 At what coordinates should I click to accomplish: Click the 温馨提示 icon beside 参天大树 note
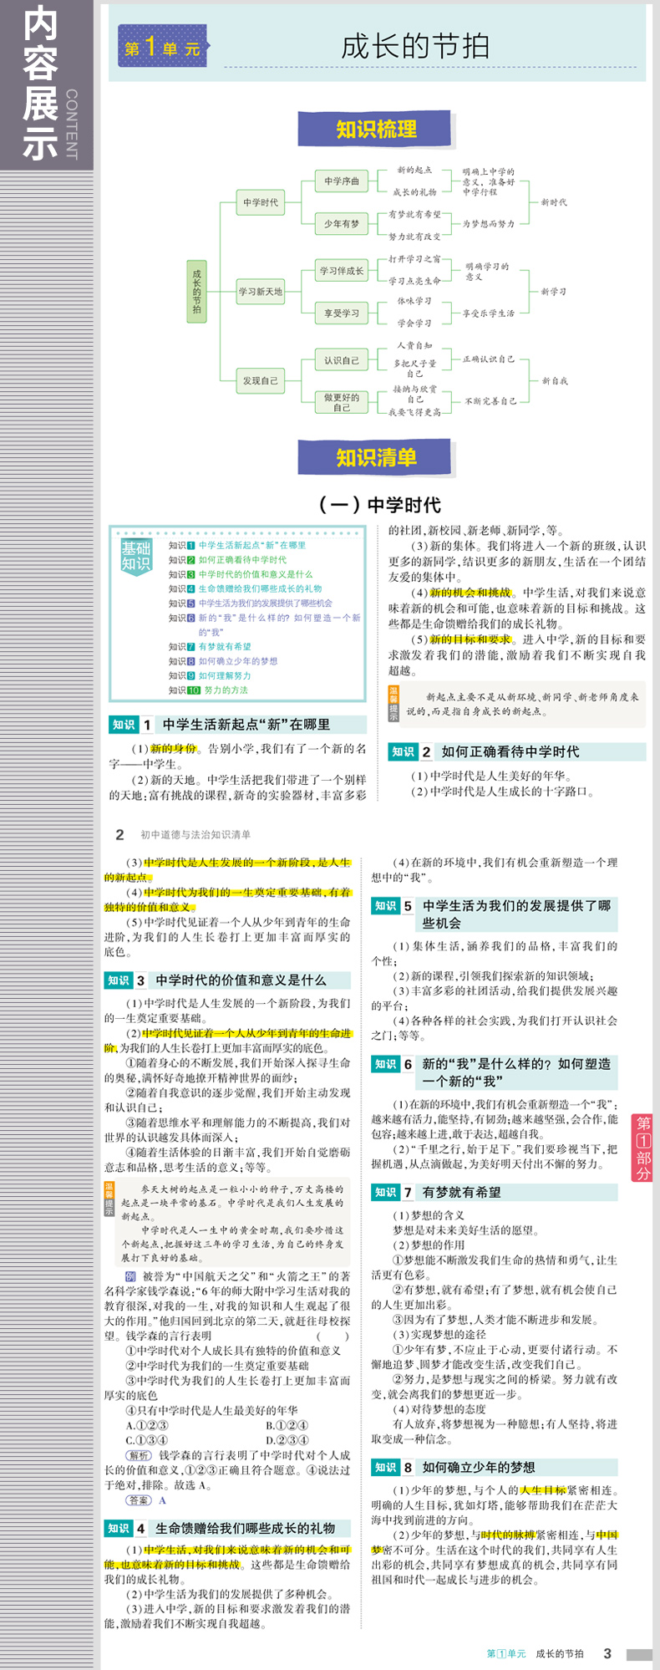109,1199
